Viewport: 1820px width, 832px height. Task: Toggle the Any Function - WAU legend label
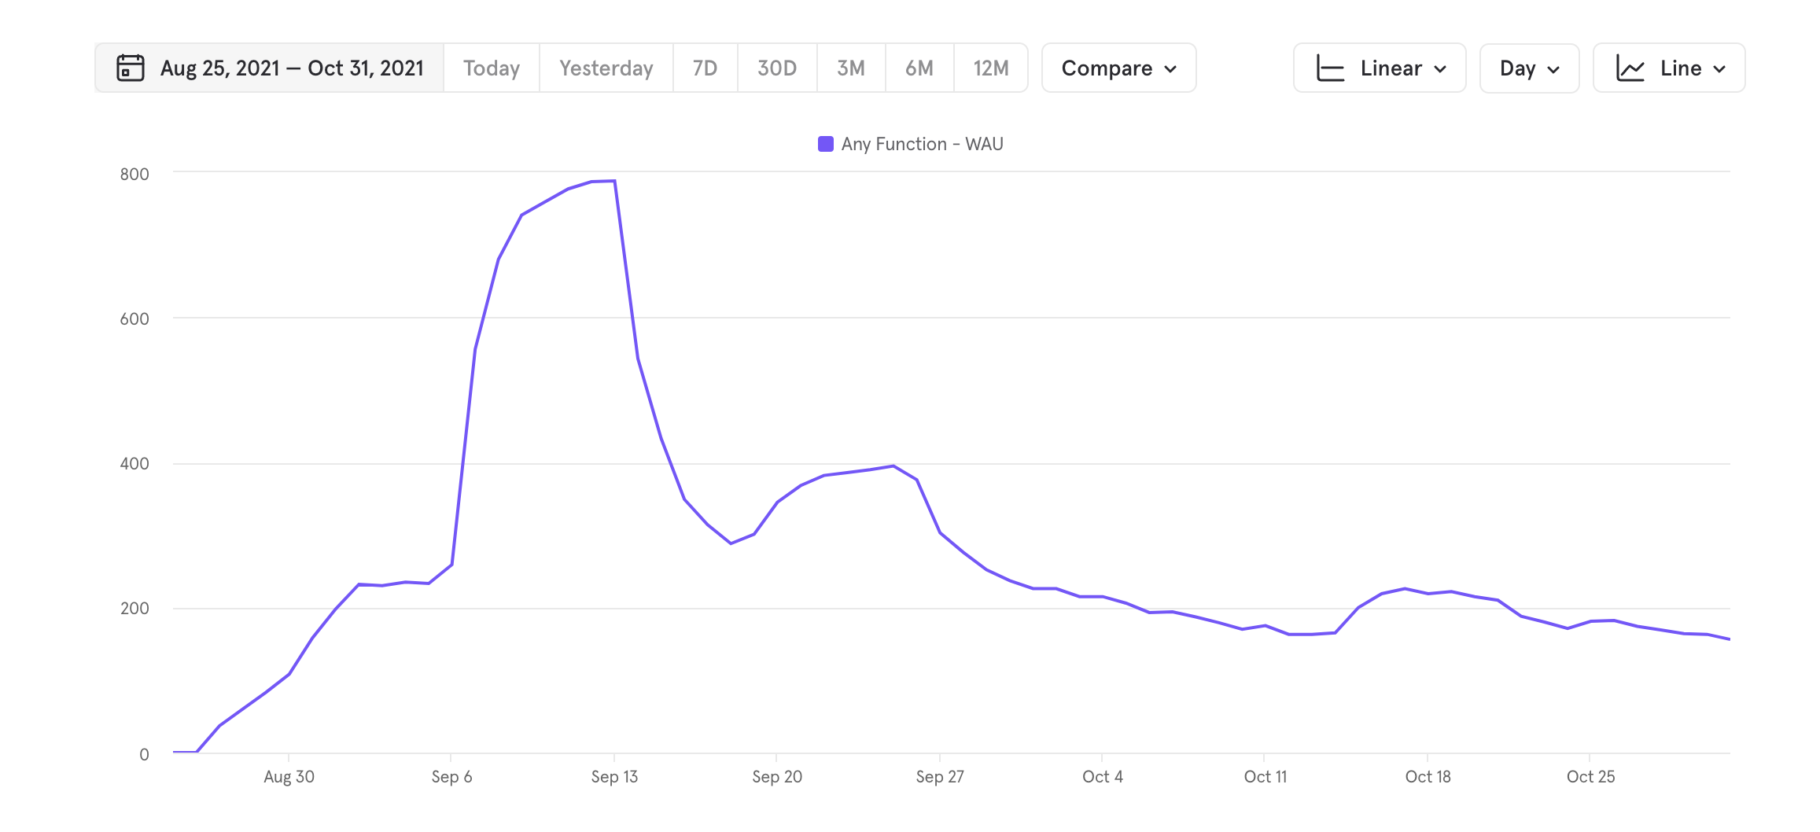(x=922, y=144)
